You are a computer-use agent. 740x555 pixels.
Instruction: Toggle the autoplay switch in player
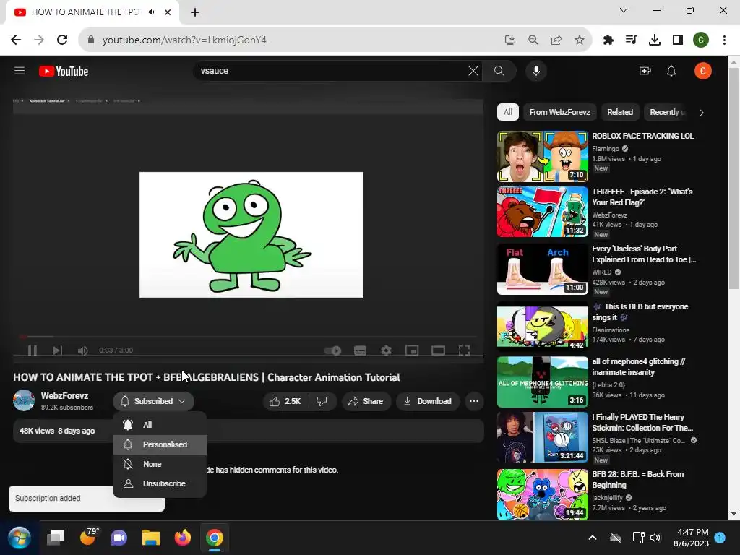pyautogui.click(x=332, y=350)
